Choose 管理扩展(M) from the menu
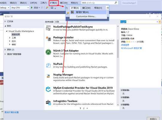 [88, 12]
